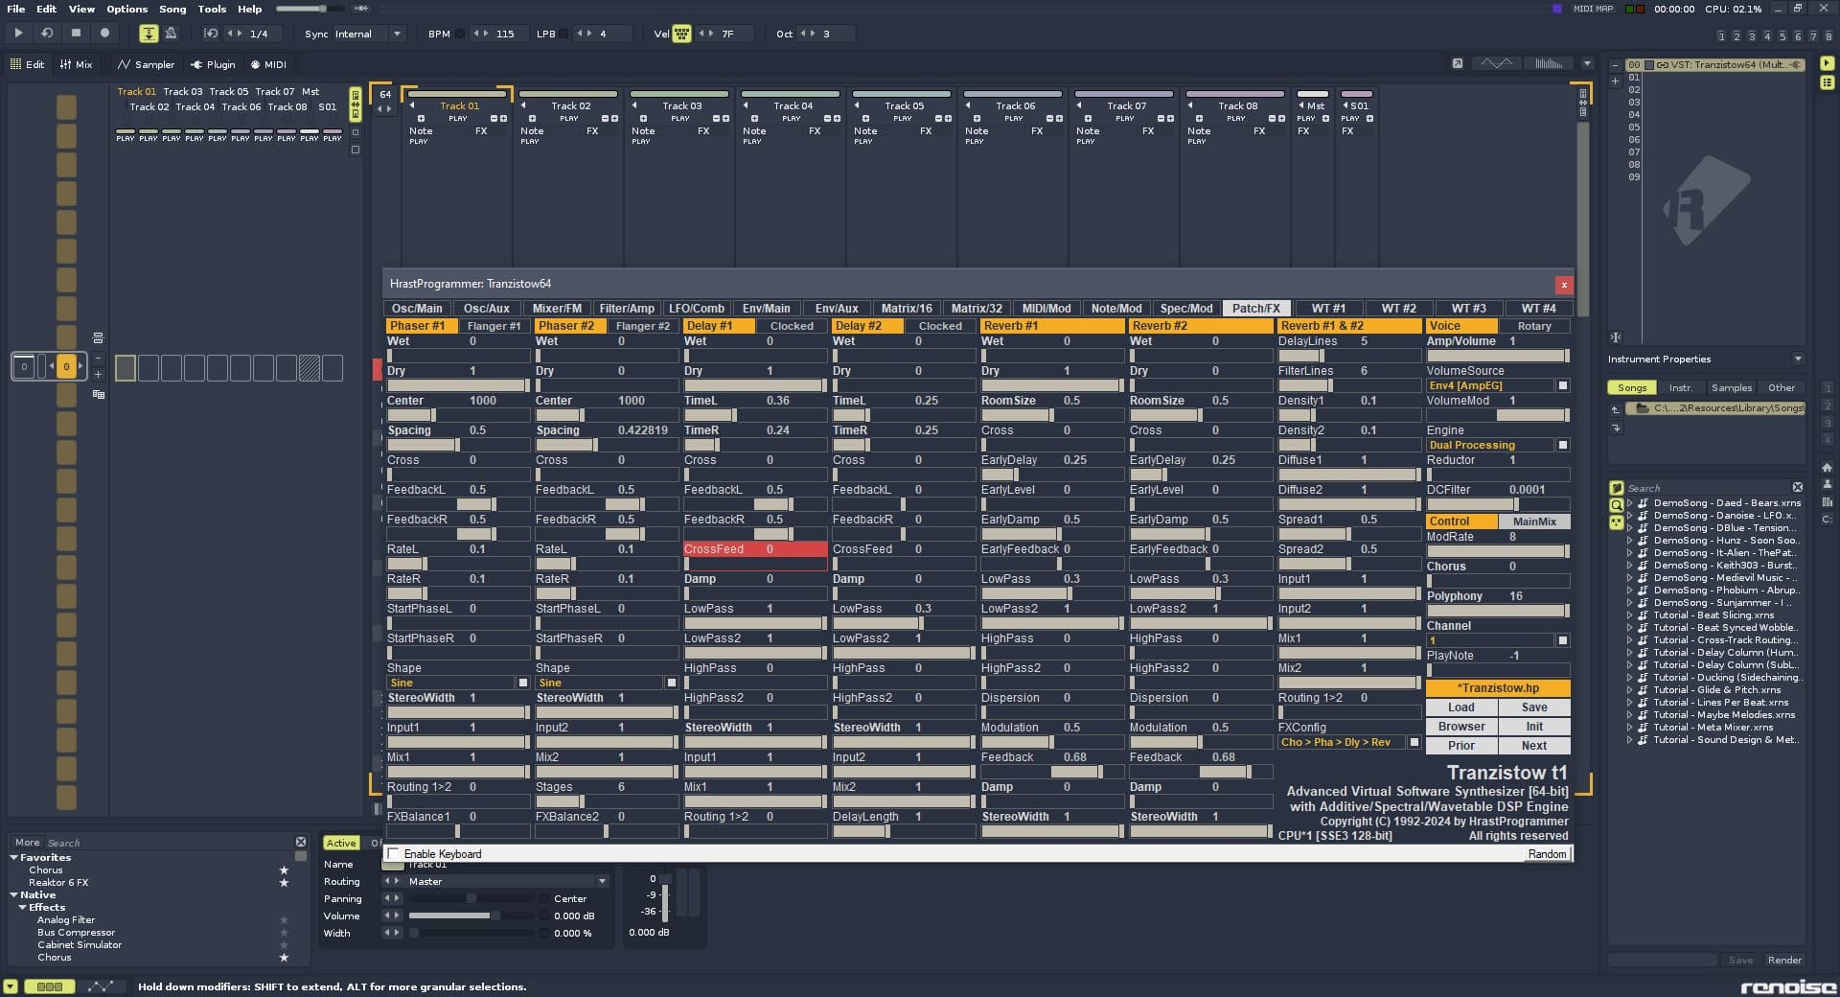Expand Tutorial - Beat Slicing.xrns entry
The height and width of the screenshot is (997, 1840).
[1629, 614]
